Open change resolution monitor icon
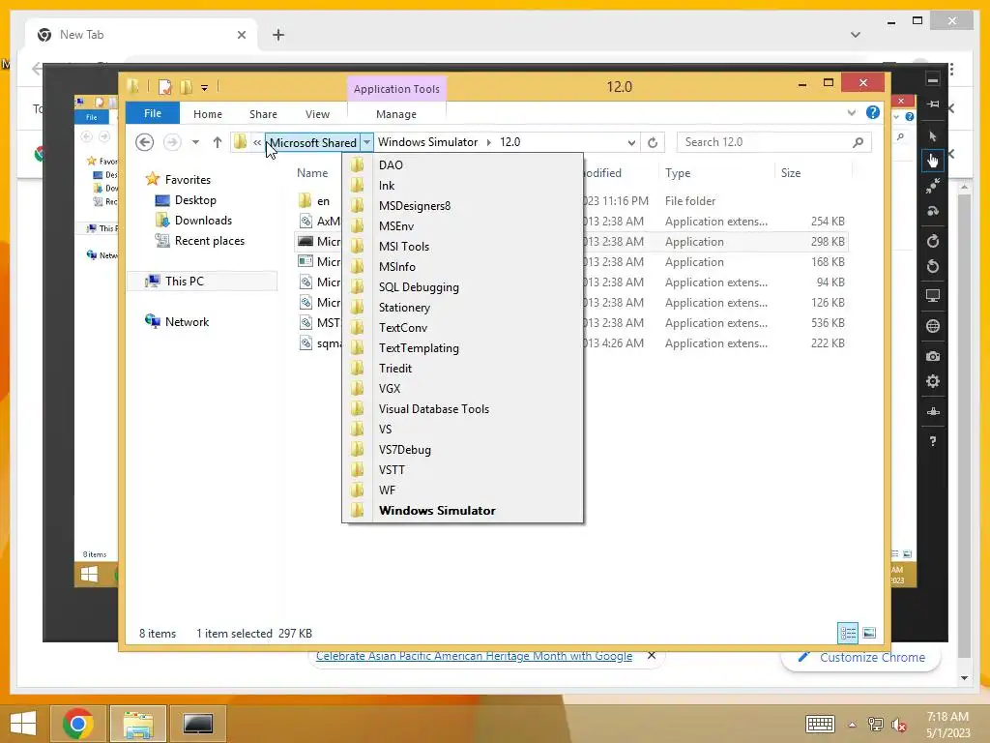This screenshot has height=743, width=990. [933, 296]
